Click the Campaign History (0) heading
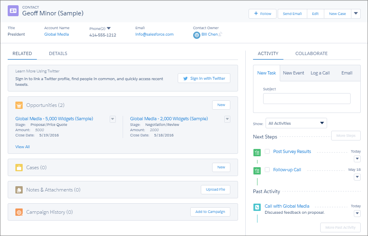 pos(49,212)
